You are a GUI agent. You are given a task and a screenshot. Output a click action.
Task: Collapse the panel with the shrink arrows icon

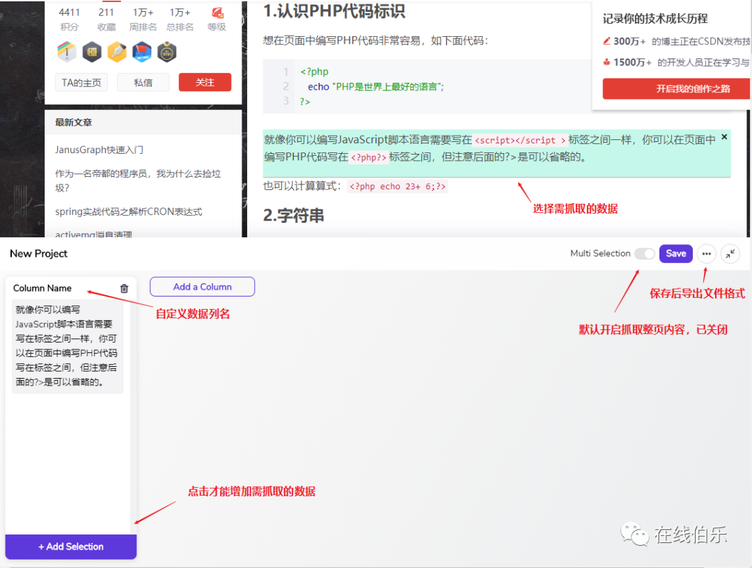click(x=730, y=253)
